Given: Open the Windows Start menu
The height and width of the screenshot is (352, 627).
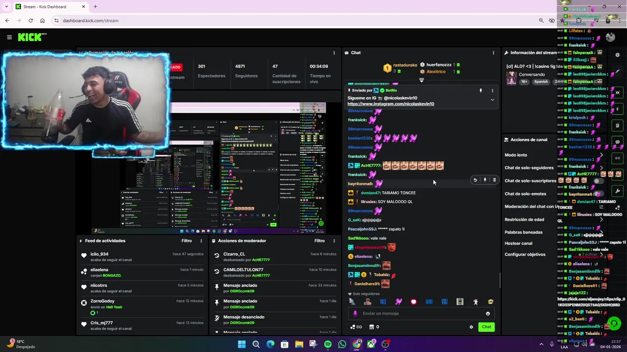Looking at the screenshot, I should point(241,344).
